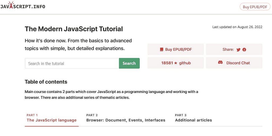Open the Buy EPUB/PDF header button
The height and width of the screenshot is (136, 272).
(x=255, y=7)
